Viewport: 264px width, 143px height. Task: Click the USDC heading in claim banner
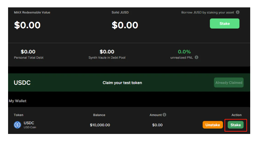click(22, 83)
